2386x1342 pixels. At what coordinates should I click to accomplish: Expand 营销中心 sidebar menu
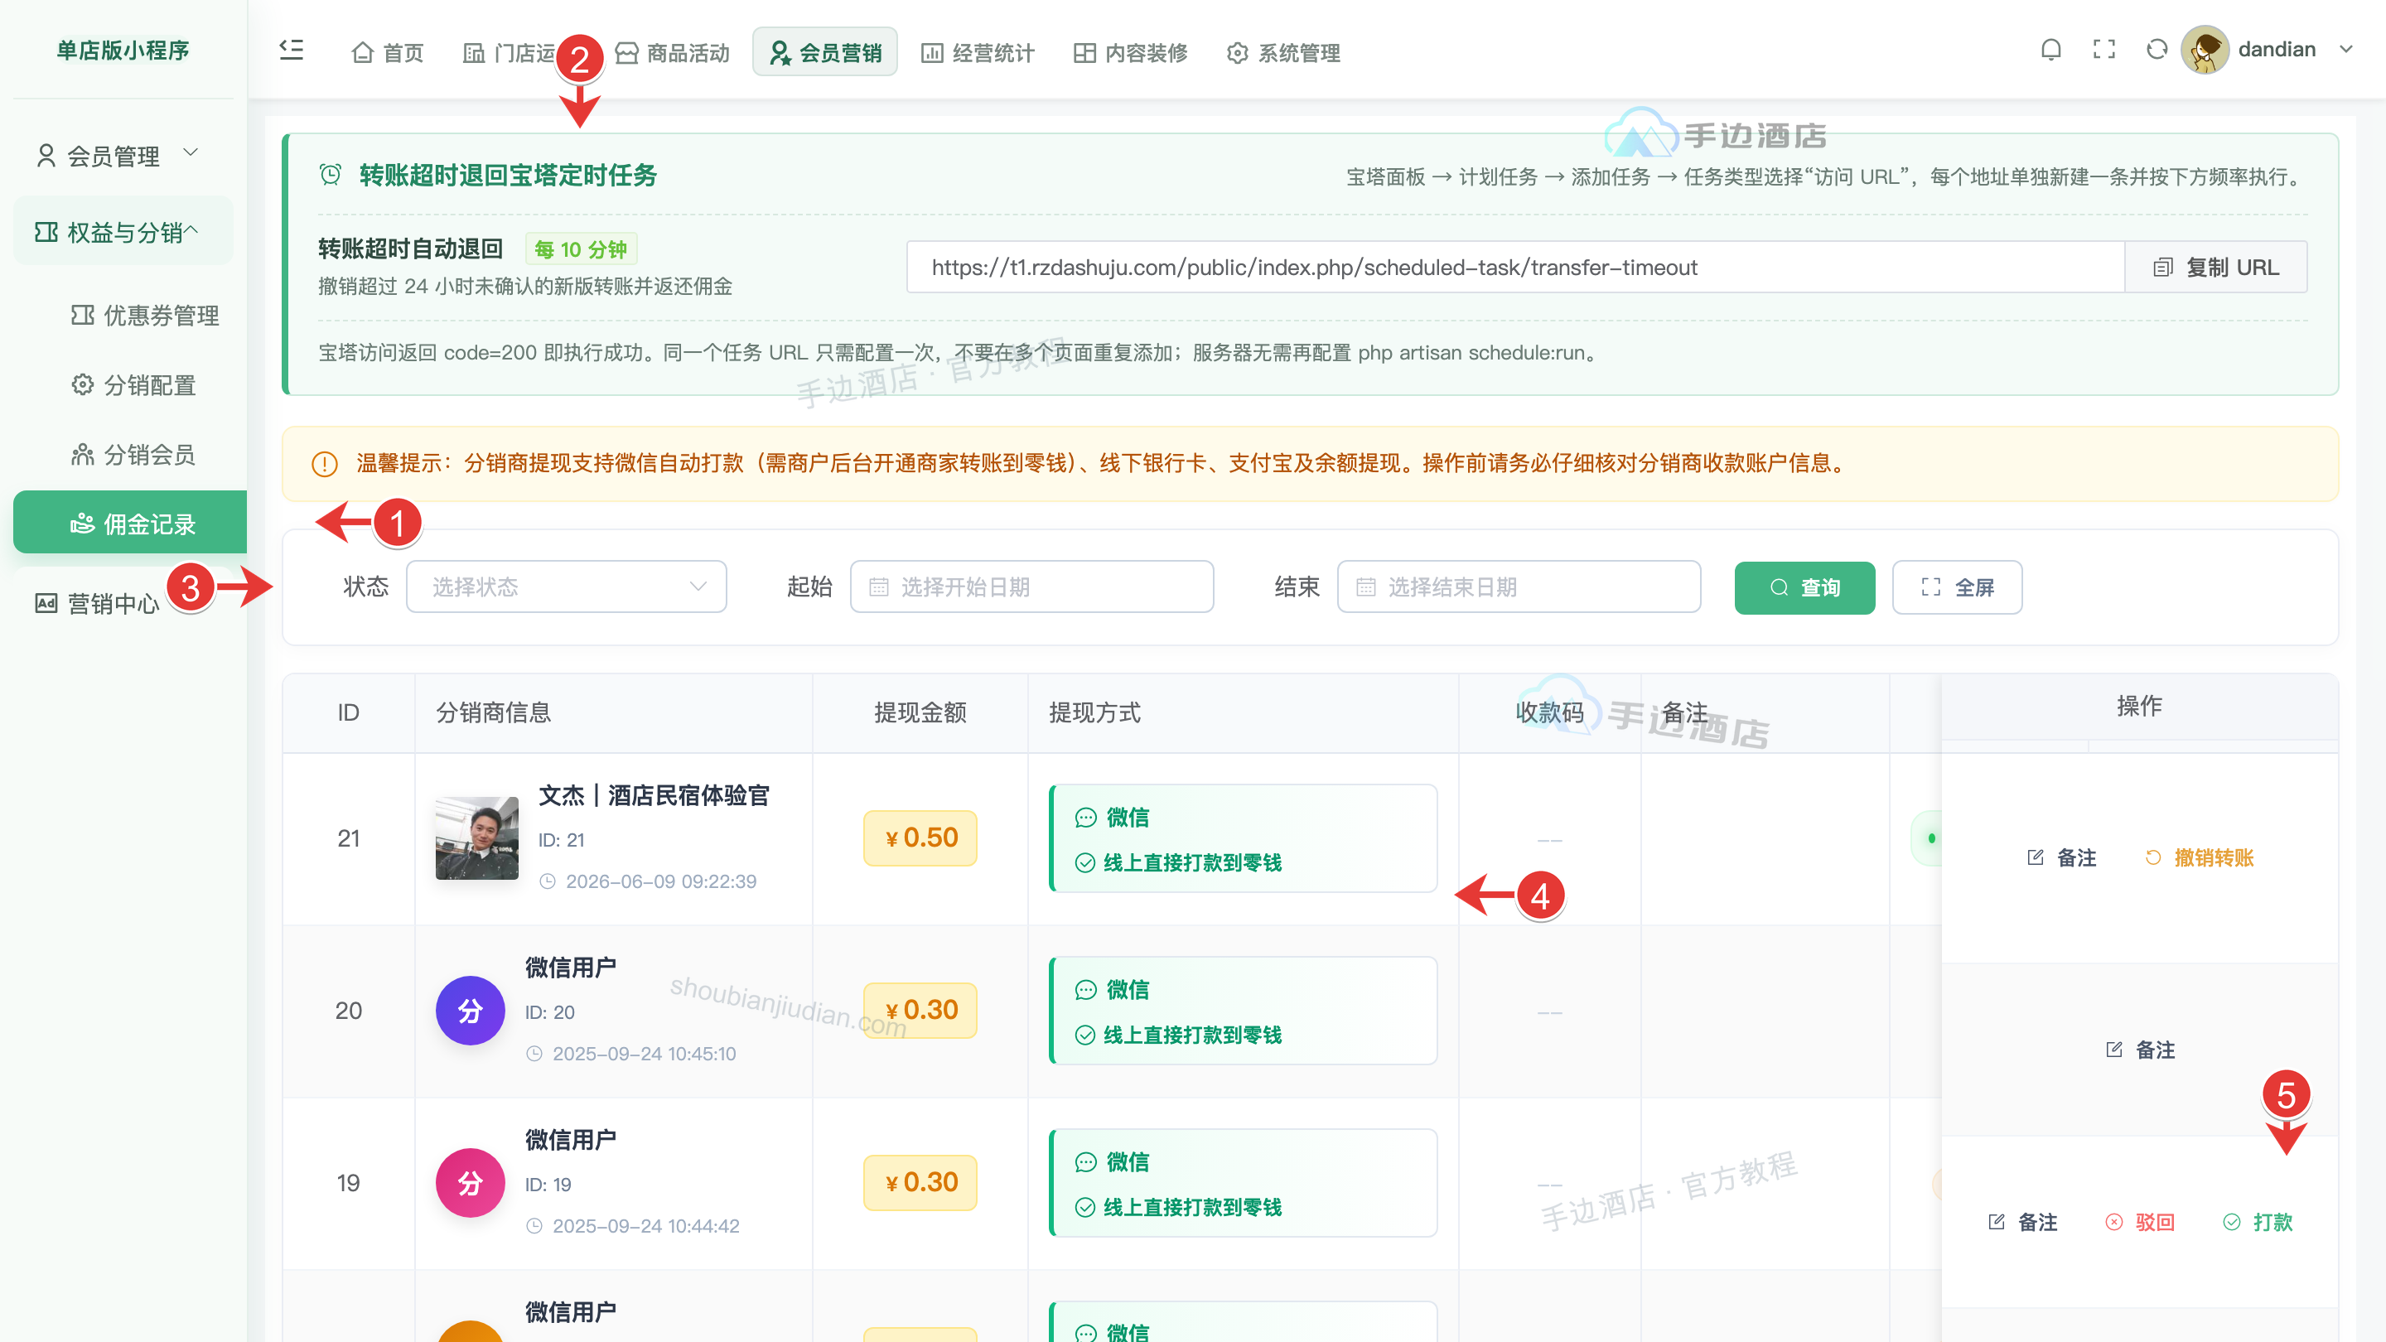pyautogui.click(x=96, y=604)
